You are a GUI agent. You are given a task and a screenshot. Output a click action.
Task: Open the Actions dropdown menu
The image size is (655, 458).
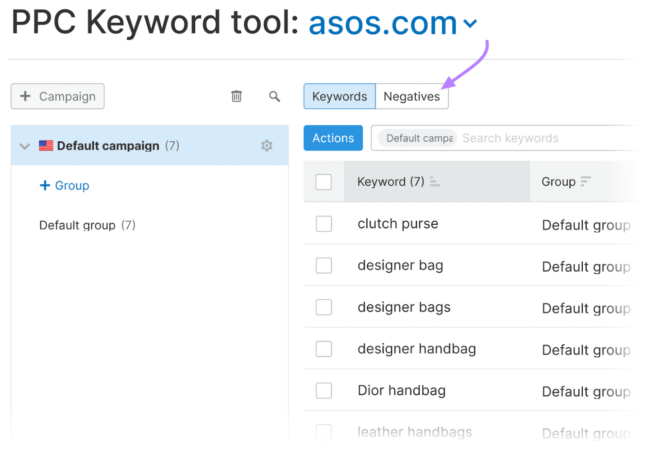coord(333,138)
